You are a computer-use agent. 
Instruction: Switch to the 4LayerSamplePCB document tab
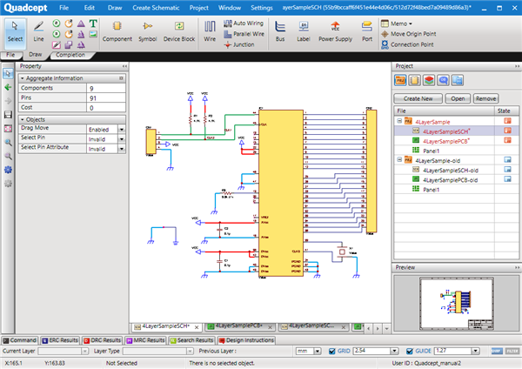pyautogui.click(x=238, y=326)
